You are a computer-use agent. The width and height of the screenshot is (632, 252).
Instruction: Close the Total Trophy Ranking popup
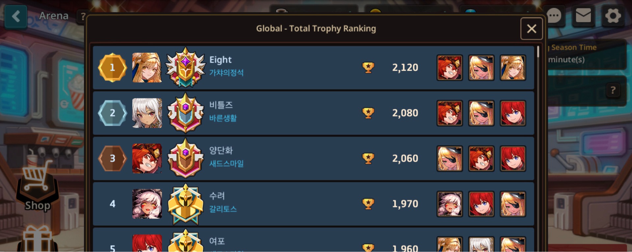532,29
